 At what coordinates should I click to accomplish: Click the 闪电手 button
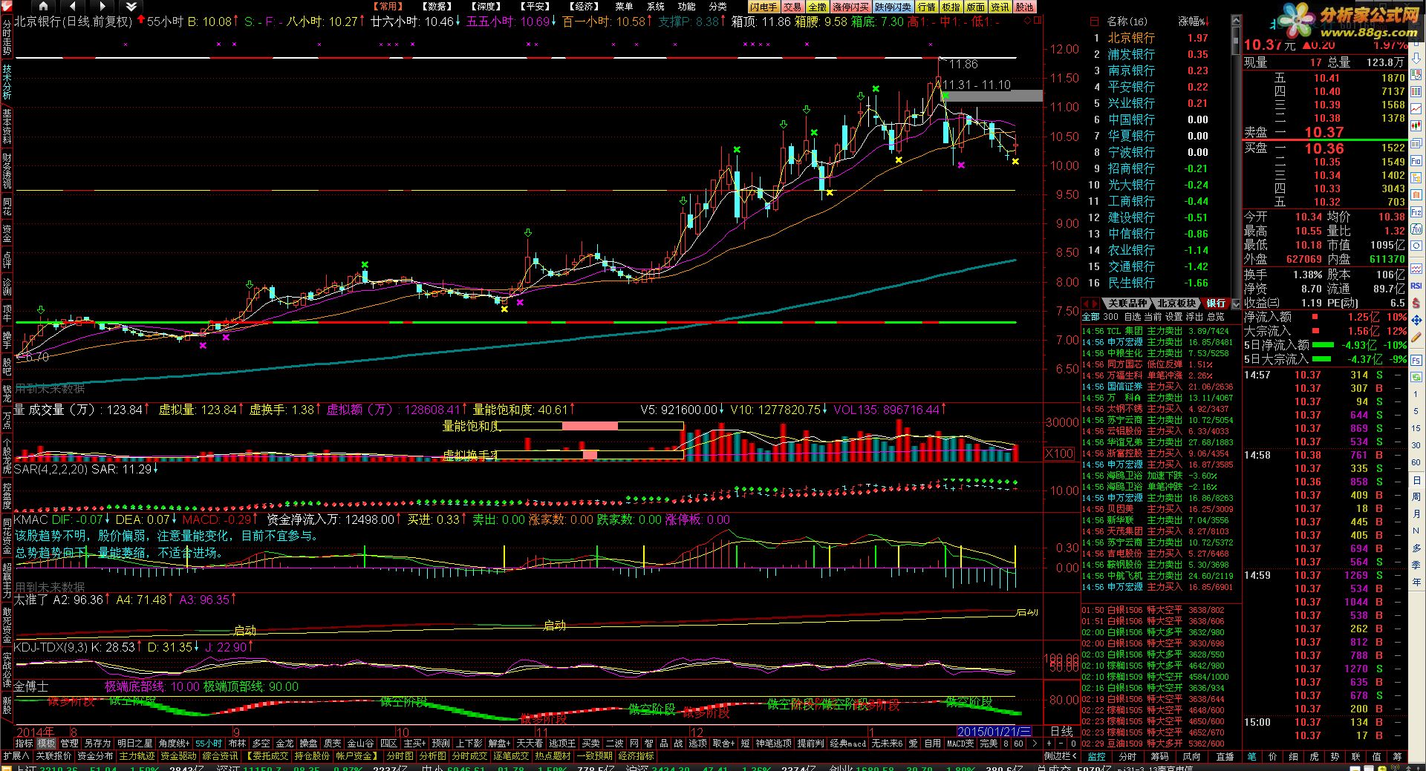coord(763,7)
